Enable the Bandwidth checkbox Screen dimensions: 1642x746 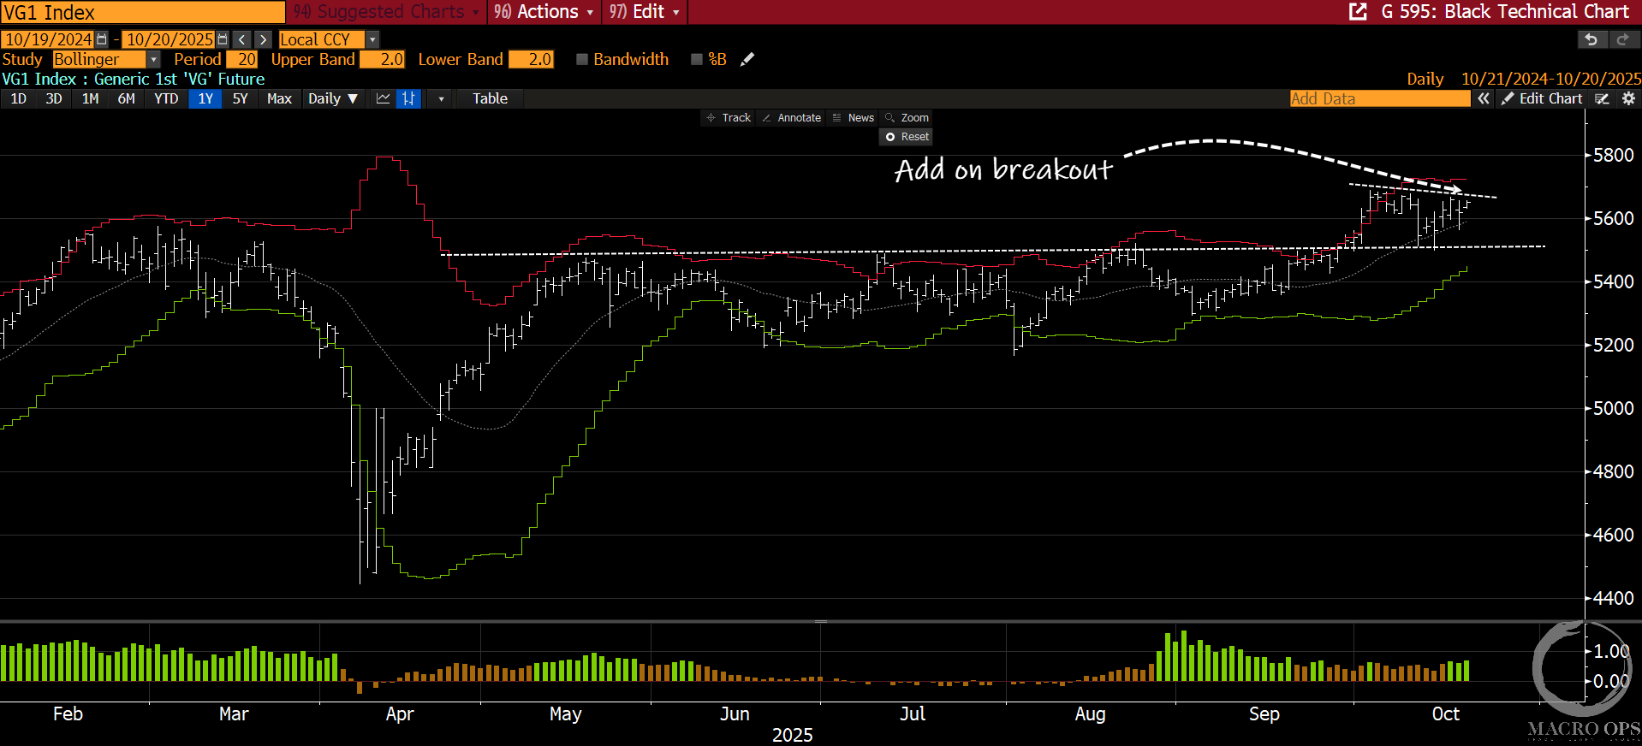(x=582, y=59)
